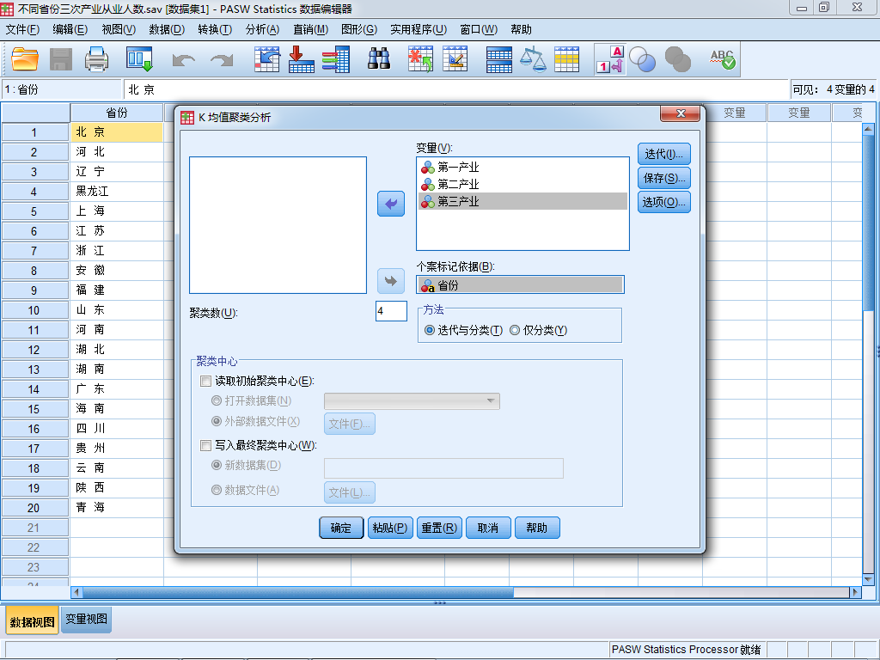
Task: Click the Variables info icon
Action: pyautogui.click(x=336, y=59)
